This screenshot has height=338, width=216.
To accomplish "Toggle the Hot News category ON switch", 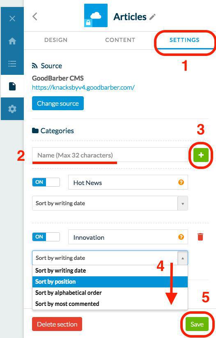I will (x=46, y=182).
